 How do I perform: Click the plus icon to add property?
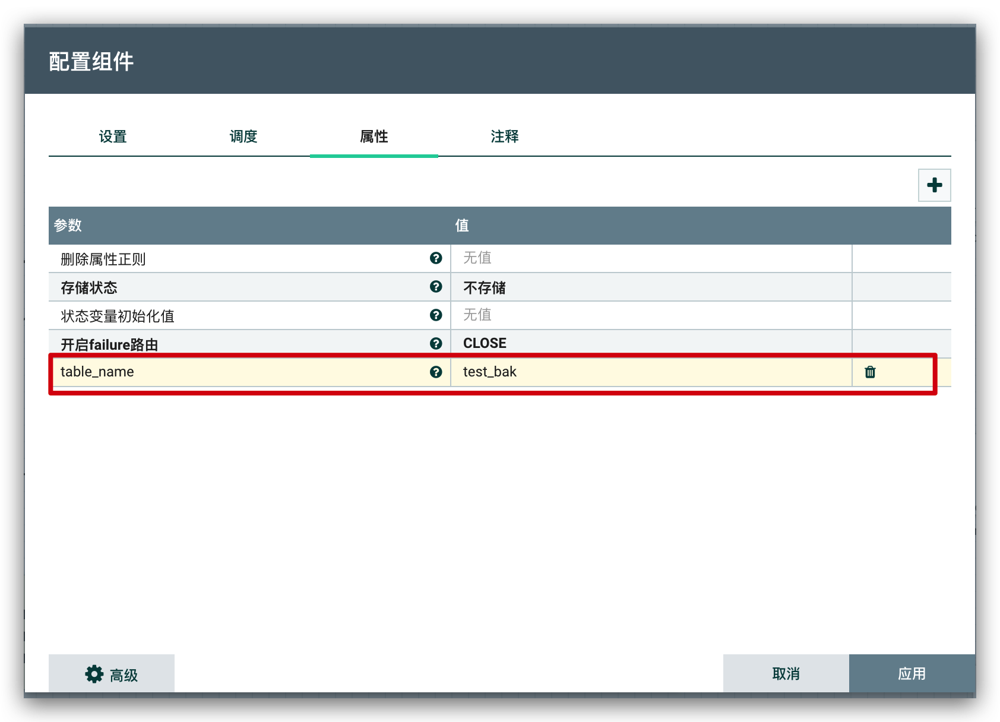click(934, 185)
